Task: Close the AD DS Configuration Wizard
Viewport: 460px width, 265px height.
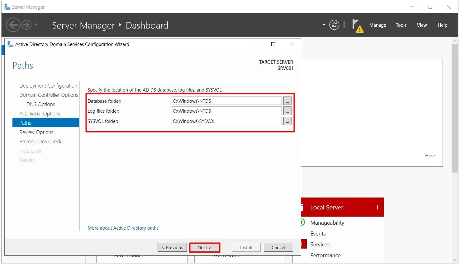Action: coord(292,44)
